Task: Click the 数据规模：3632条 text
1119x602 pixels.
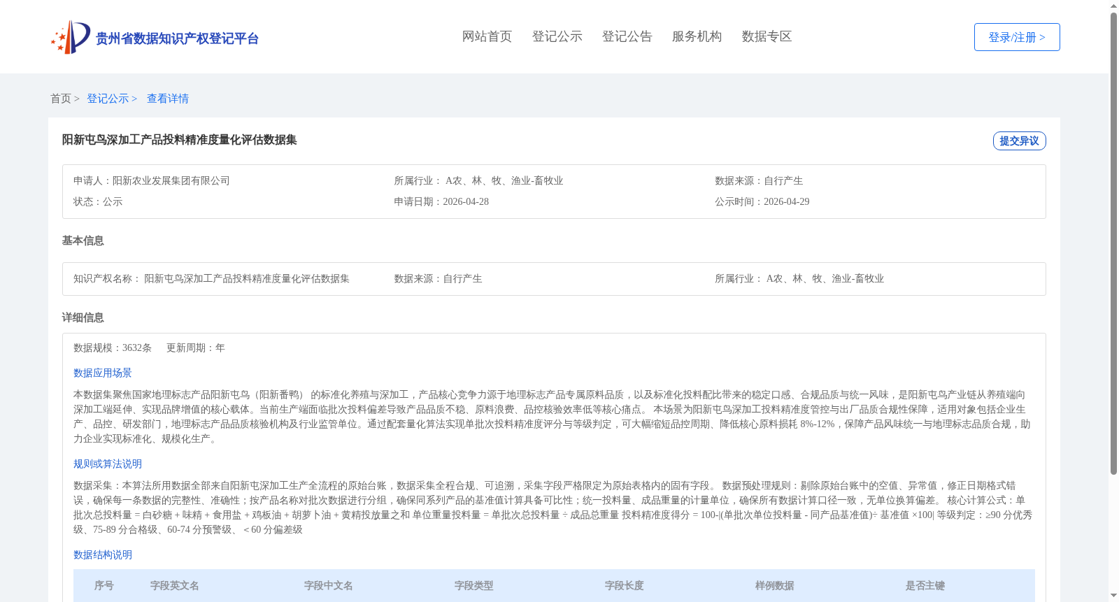Action: pyautogui.click(x=113, y=347)
